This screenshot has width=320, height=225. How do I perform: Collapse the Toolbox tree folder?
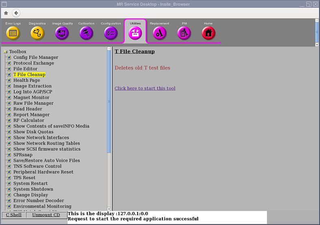pyautogui.click(x=5, y=52)
